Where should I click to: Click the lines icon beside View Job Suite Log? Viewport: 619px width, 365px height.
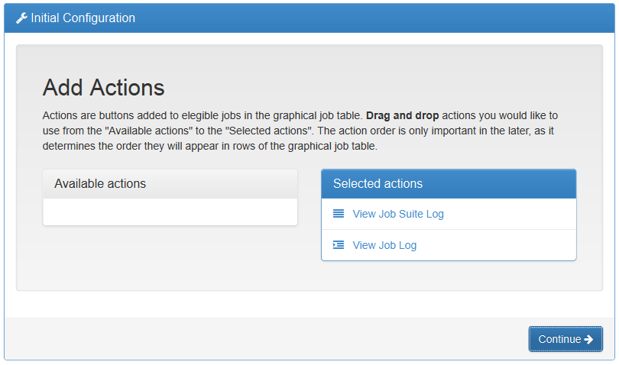(x=339, y=214)
